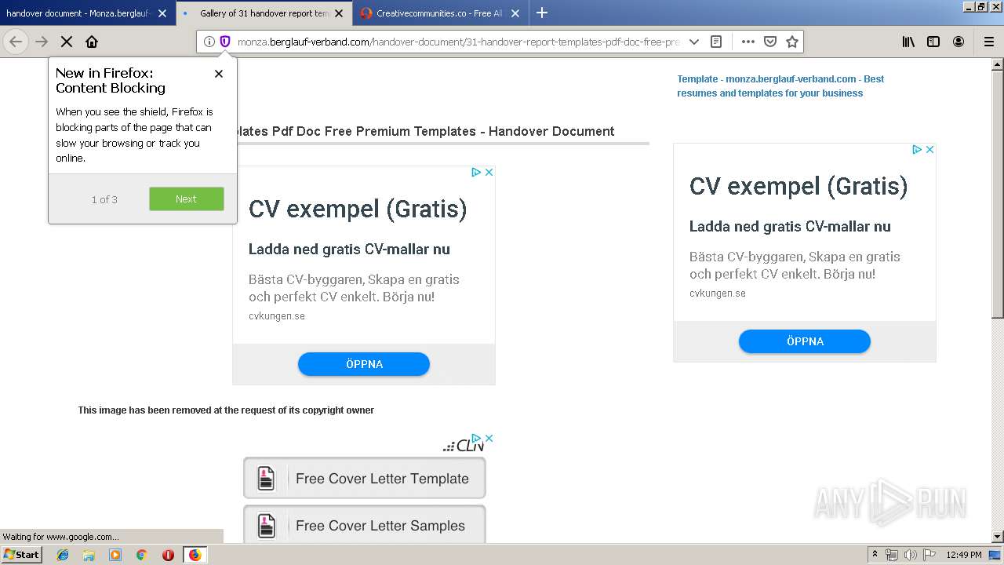Go back with the browser back arrow
This screenshot has height=565, width=1004.
coord(16,42)
